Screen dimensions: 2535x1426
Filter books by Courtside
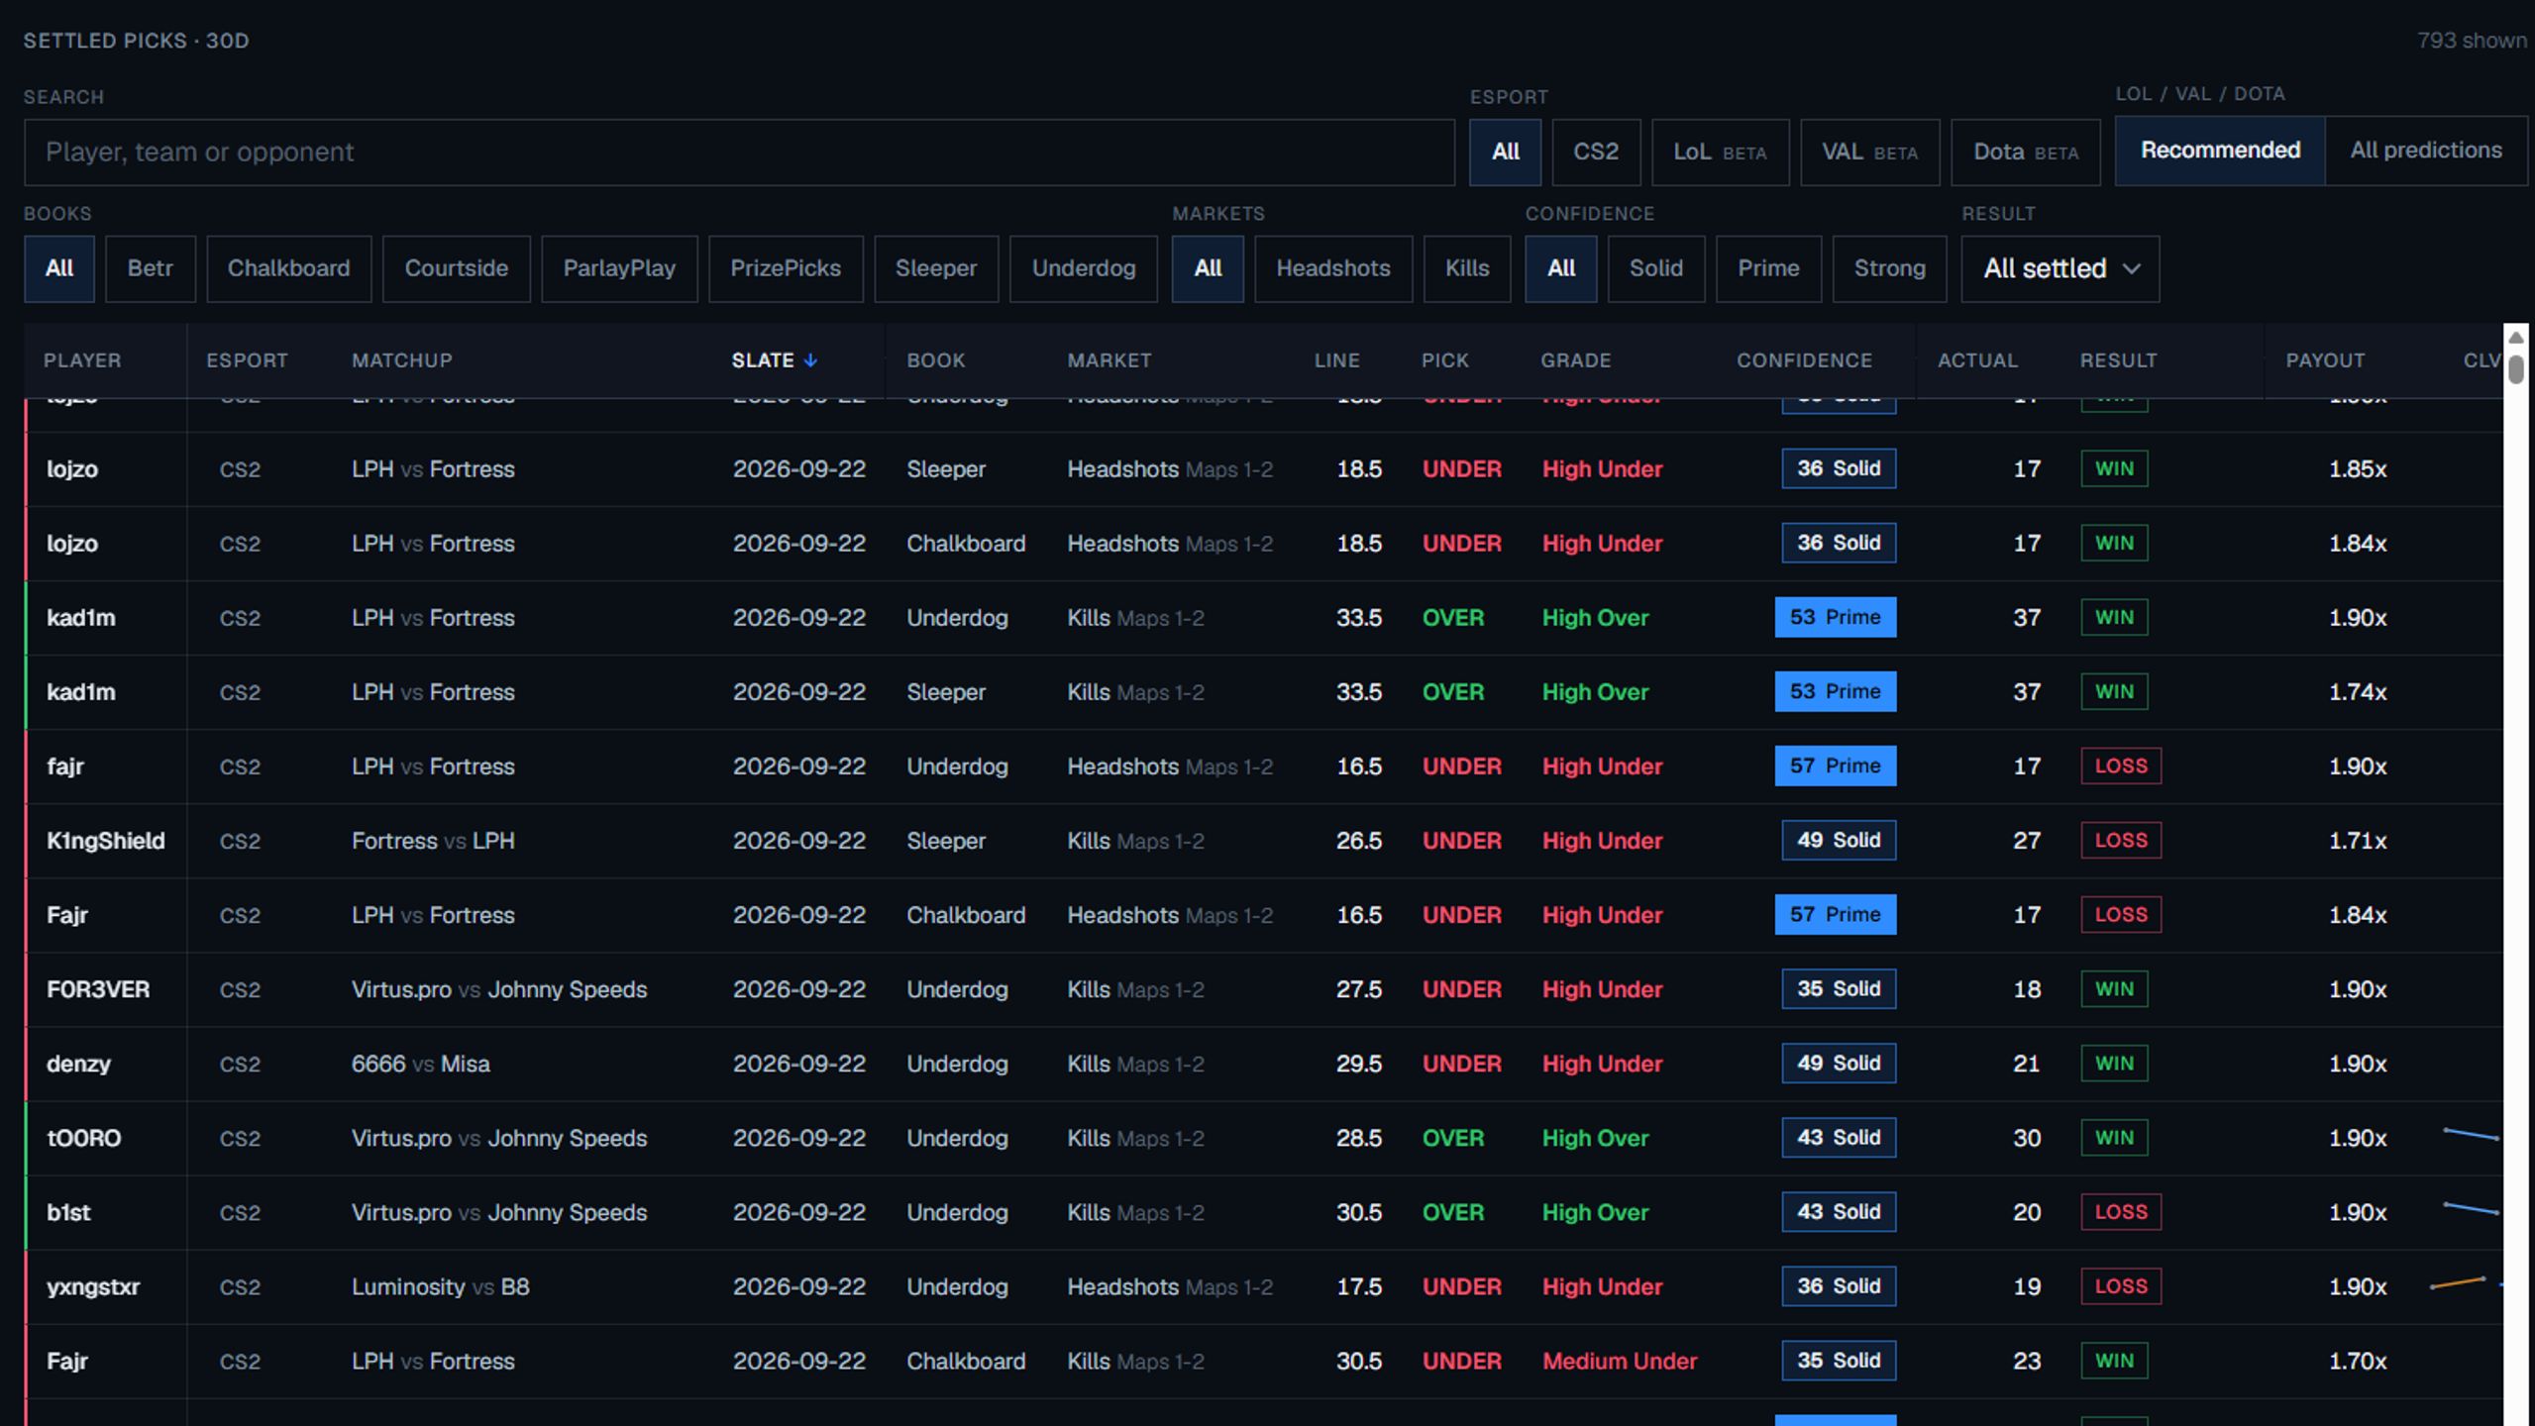coord(456,268)
